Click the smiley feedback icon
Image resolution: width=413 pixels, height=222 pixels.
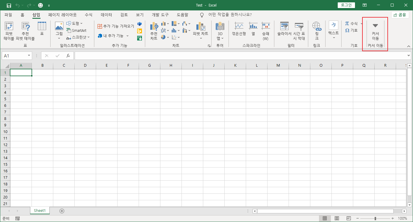point(40,5)
